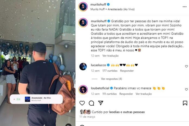The width and height of the screenshot is (189, 126).
Task: Open the murilohuff username in header
Action: (x=98, y=4)
